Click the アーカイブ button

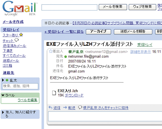pos(98,32)
